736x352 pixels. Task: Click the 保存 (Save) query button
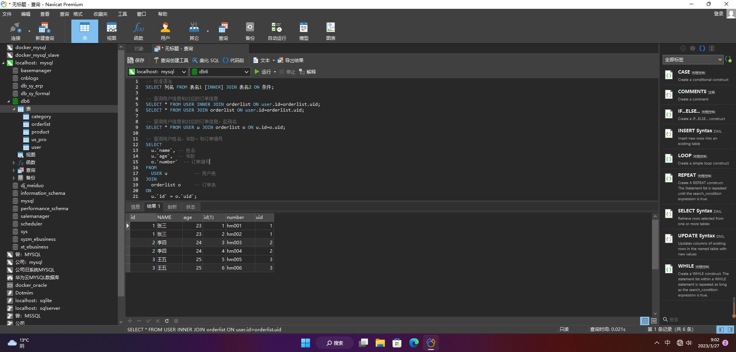coord(136,60)
